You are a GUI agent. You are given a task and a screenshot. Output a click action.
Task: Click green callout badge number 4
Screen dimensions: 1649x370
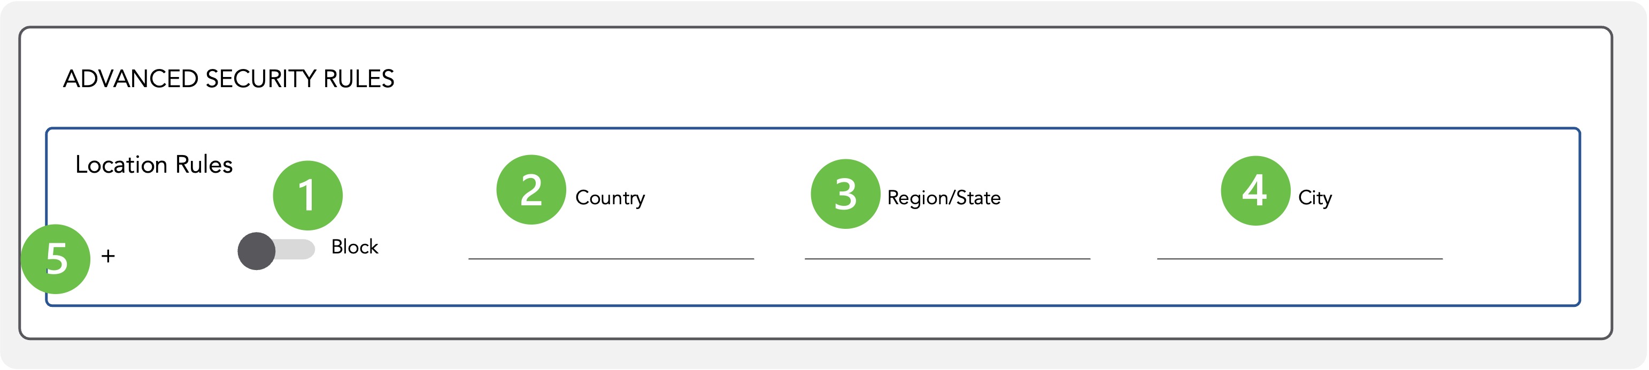pyautogui.click(x=1255, y=191)
